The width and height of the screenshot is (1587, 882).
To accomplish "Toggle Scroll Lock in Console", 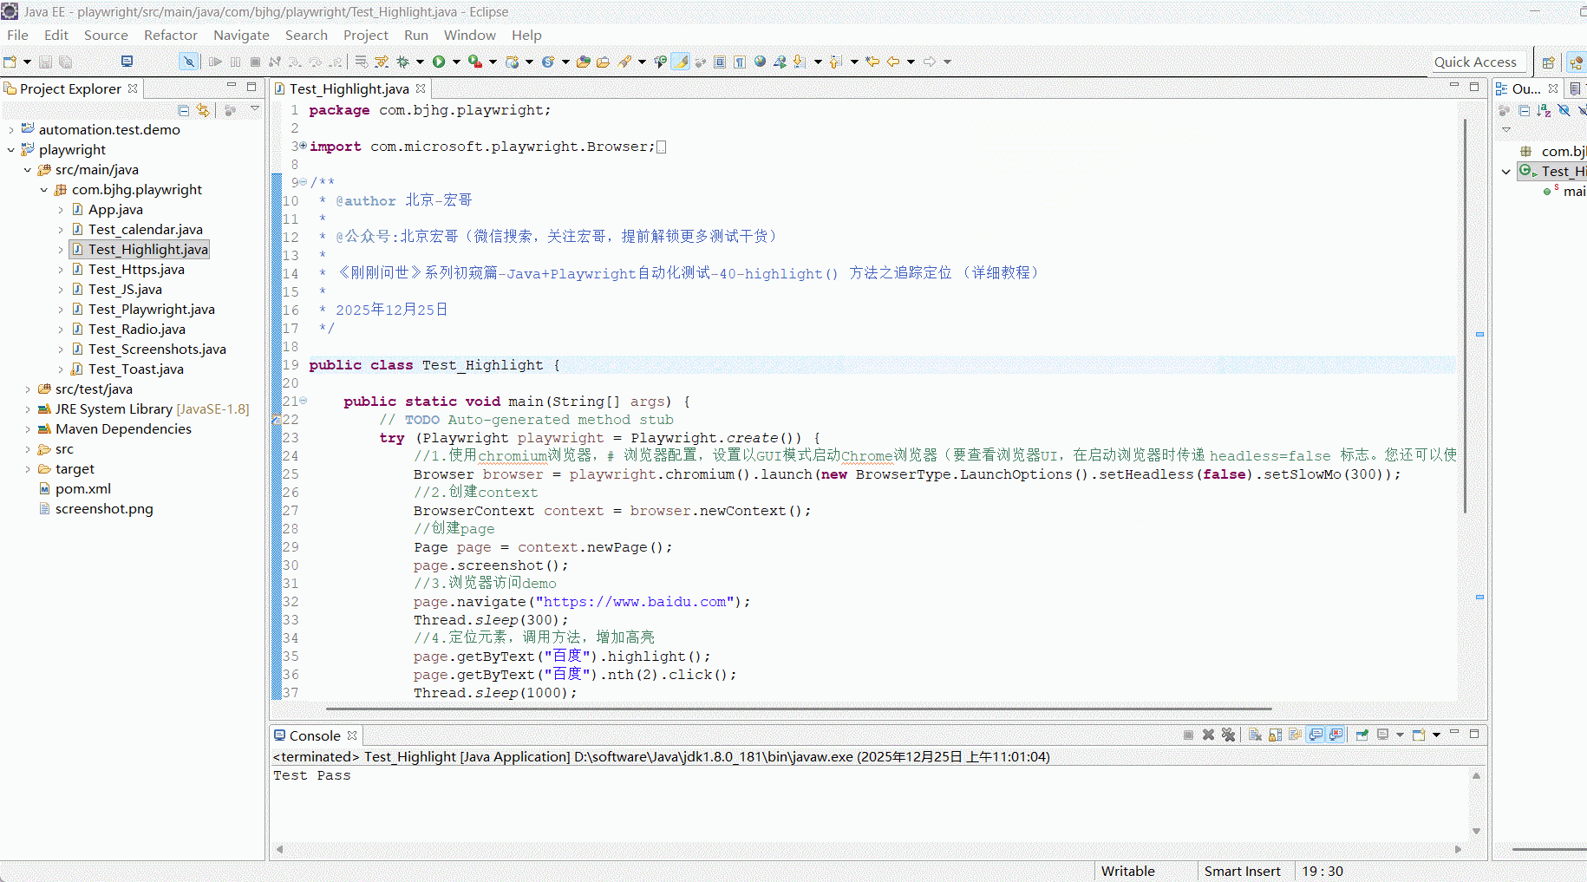I will (x=1275, y=735).
